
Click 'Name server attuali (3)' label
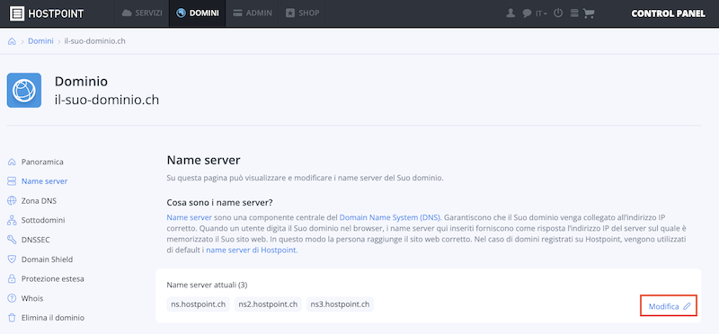[x=208, y=285]
